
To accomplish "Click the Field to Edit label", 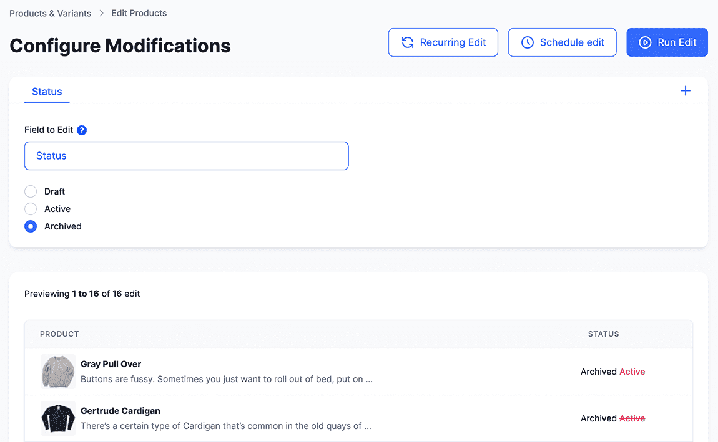I will (49, 130).
